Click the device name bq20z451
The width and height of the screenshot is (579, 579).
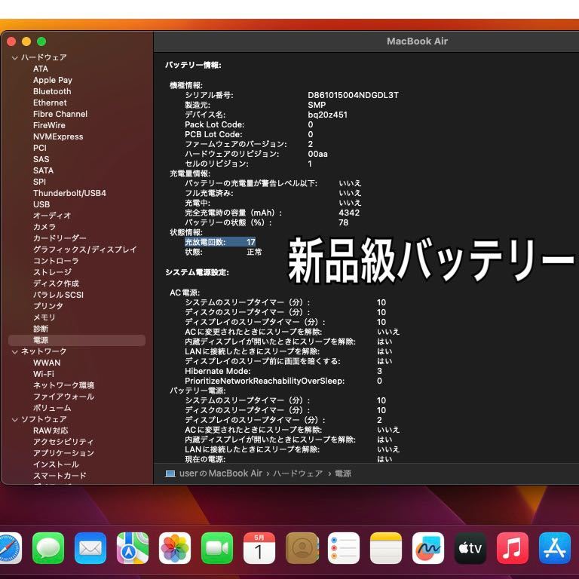coord(327,115)
